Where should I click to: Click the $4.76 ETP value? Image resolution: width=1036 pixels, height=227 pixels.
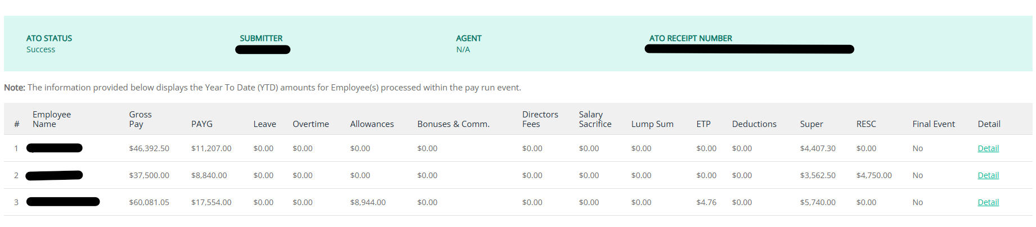(706, 202)
